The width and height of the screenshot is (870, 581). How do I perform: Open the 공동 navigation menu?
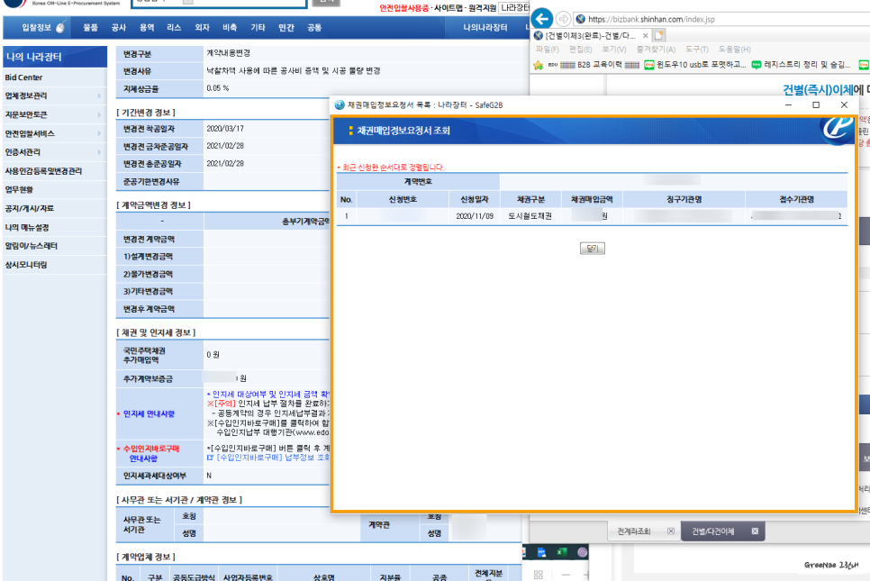tap(314, 28)
